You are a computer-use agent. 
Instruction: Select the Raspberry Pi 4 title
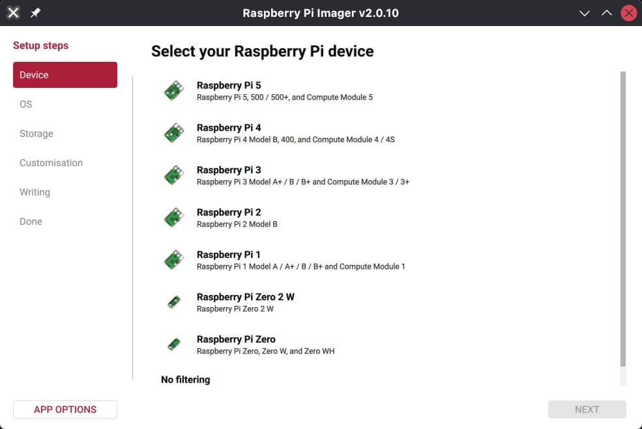[x=229, y=128]
